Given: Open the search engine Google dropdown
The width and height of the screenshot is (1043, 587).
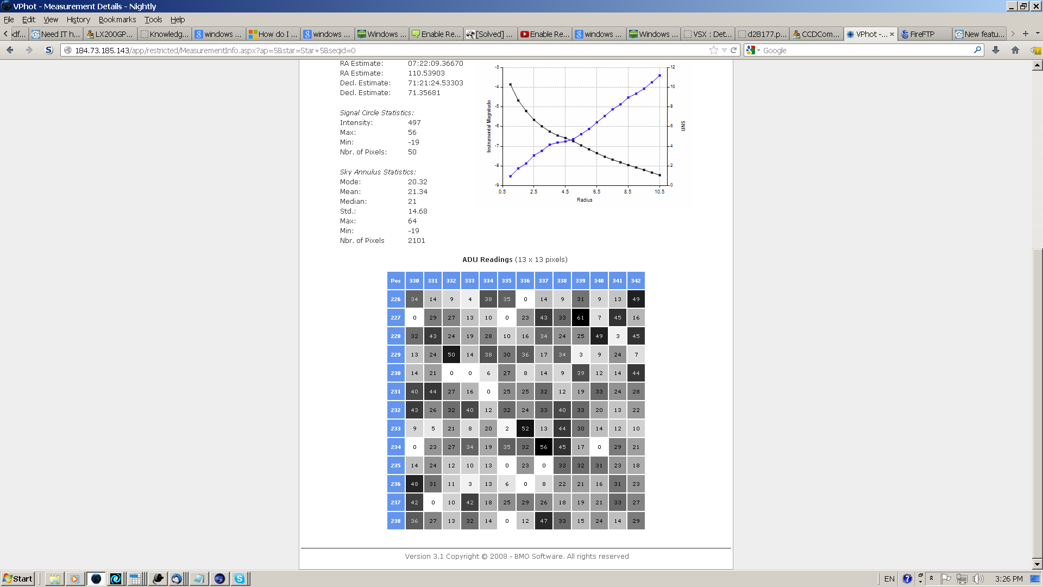Looking at the screenshot, I should pos(753,50).
